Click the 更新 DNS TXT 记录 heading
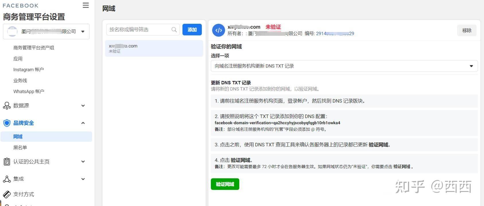This screenshot has height=206, width=484. [x=231, y=83]
